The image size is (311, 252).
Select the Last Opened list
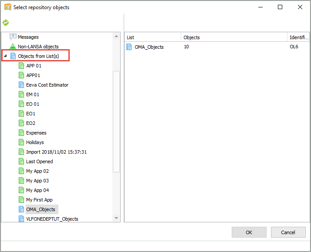pos(40,161)
